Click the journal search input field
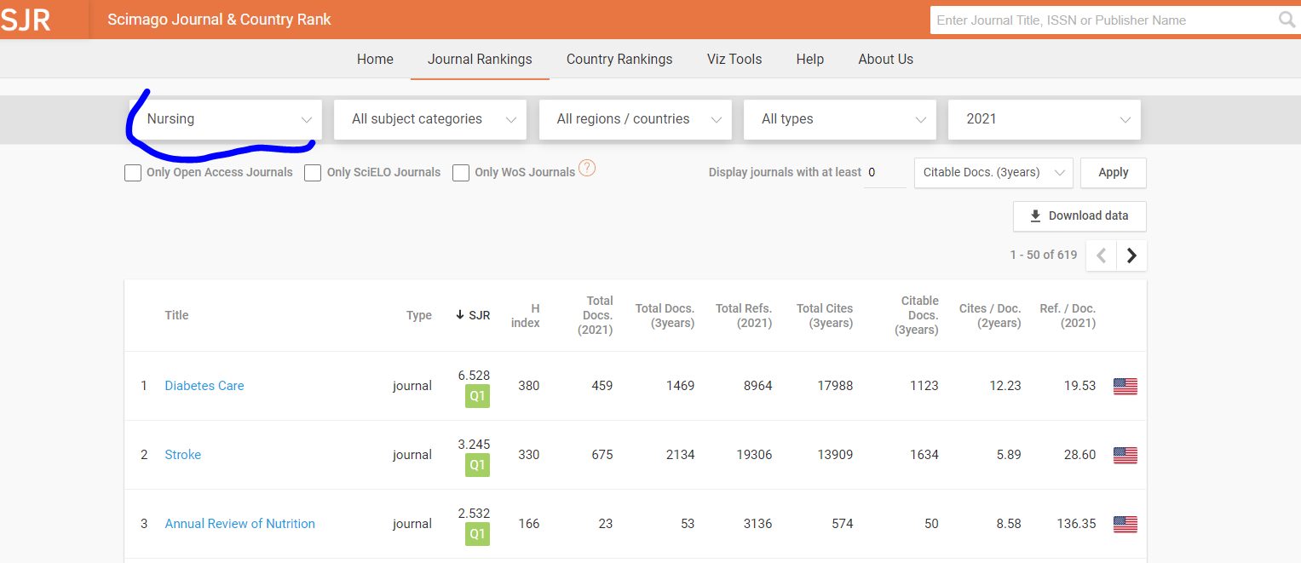Image resolution: width=1301 pixels, height=563 pixels. coord(1104,20)
